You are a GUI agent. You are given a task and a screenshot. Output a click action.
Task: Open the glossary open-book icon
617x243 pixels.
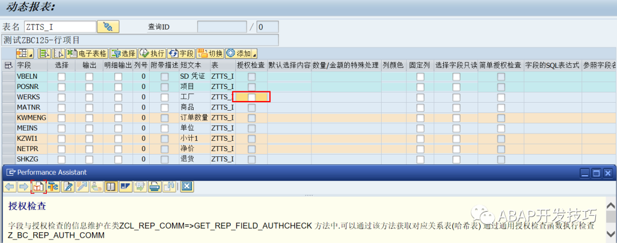point(111,187)
